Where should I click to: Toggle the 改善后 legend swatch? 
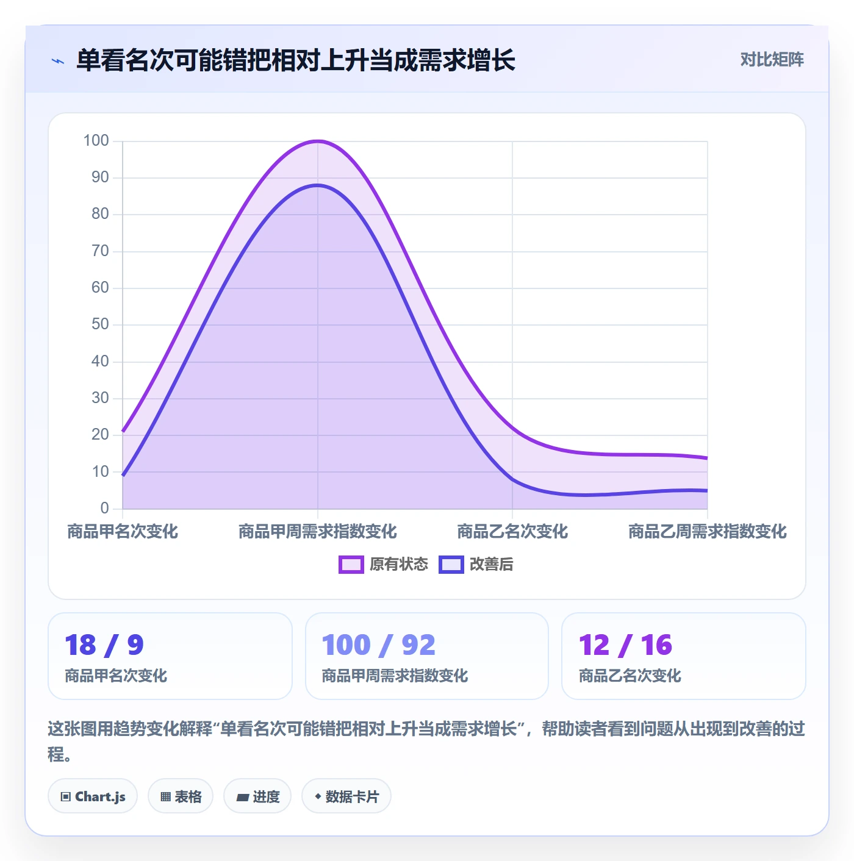coord(451,565)
